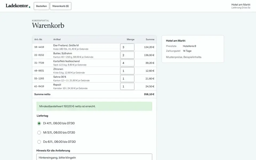Viewport: 256px width, 160px height.
Task: Click the Art.-Nr. column header
Action: tap(38, 39)
